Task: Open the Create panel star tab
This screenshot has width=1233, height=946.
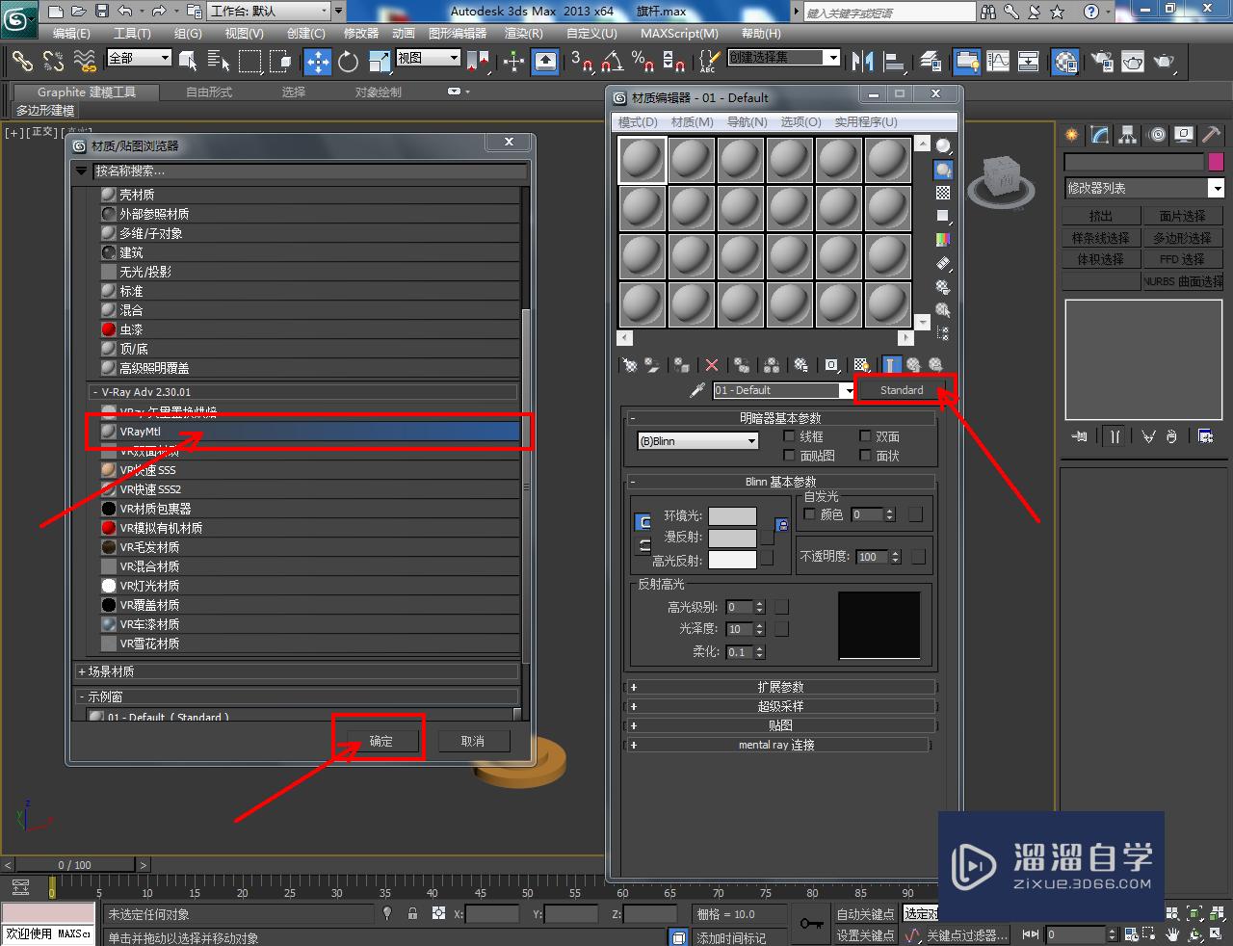Action: (x=1072, y=135)
